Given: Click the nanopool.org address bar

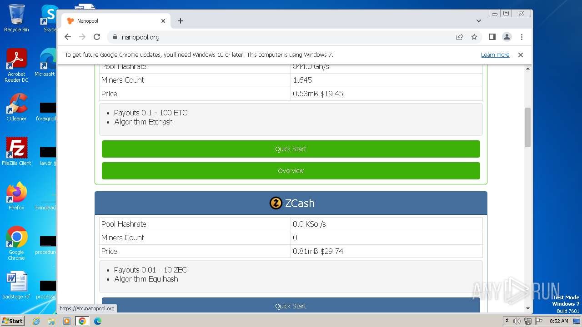Looking at the screenshot, I should [282, 37].
